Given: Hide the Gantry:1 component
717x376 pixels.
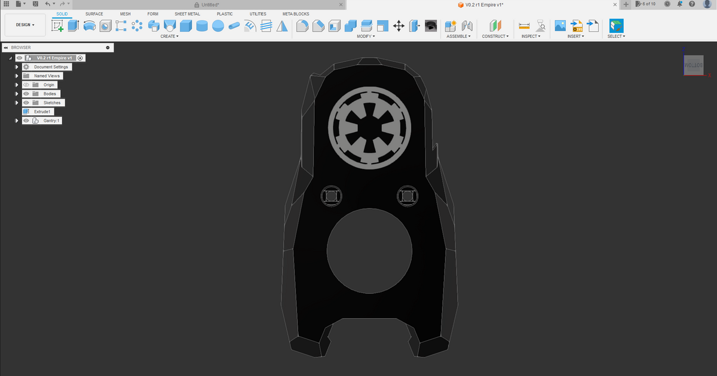Looking at the screenshot, I should tap(26, 121).
